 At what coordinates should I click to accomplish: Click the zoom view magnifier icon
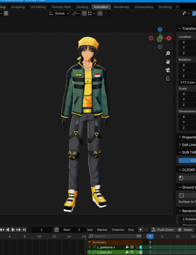[x=168, y=53]
